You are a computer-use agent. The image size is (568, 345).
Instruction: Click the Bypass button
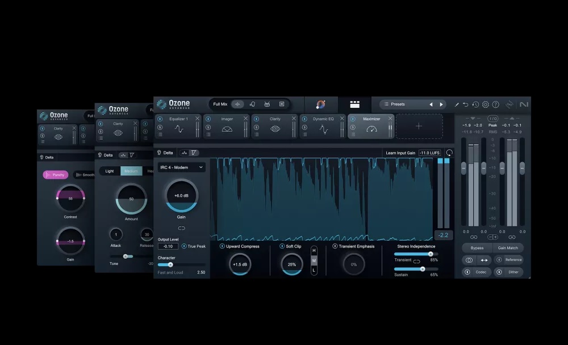point(477,248)
